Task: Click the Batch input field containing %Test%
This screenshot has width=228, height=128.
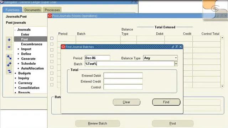Action: click(130, 64)
